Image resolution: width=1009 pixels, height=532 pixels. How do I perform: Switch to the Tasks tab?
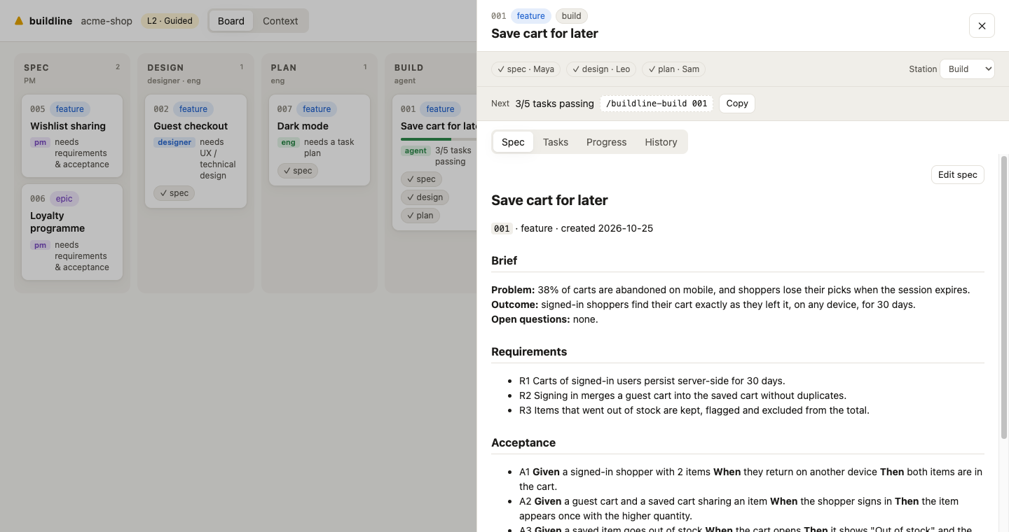556,142
